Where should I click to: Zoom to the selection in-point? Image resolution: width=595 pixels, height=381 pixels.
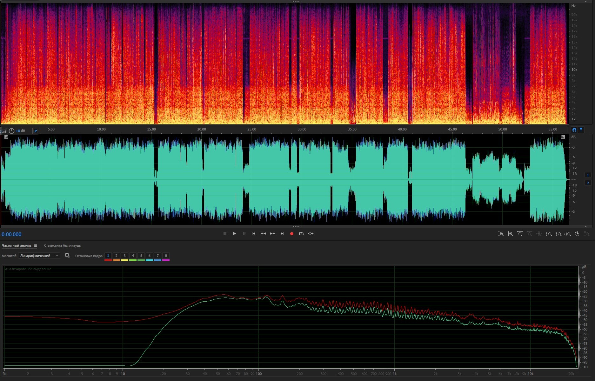click(x=549, y=234)
